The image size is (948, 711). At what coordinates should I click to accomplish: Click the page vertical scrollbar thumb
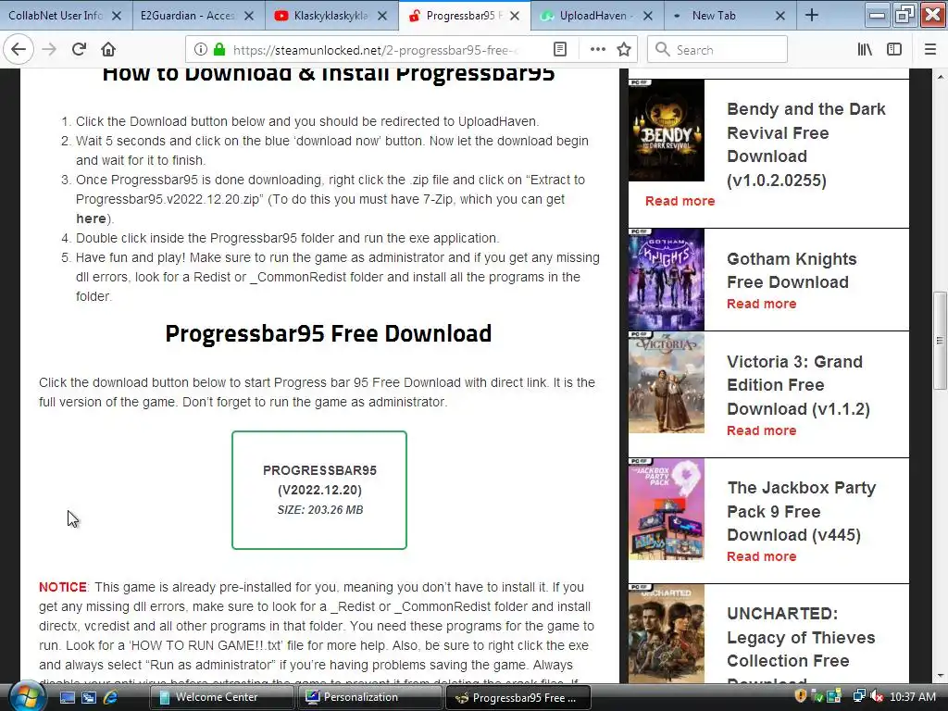(940, 341)
